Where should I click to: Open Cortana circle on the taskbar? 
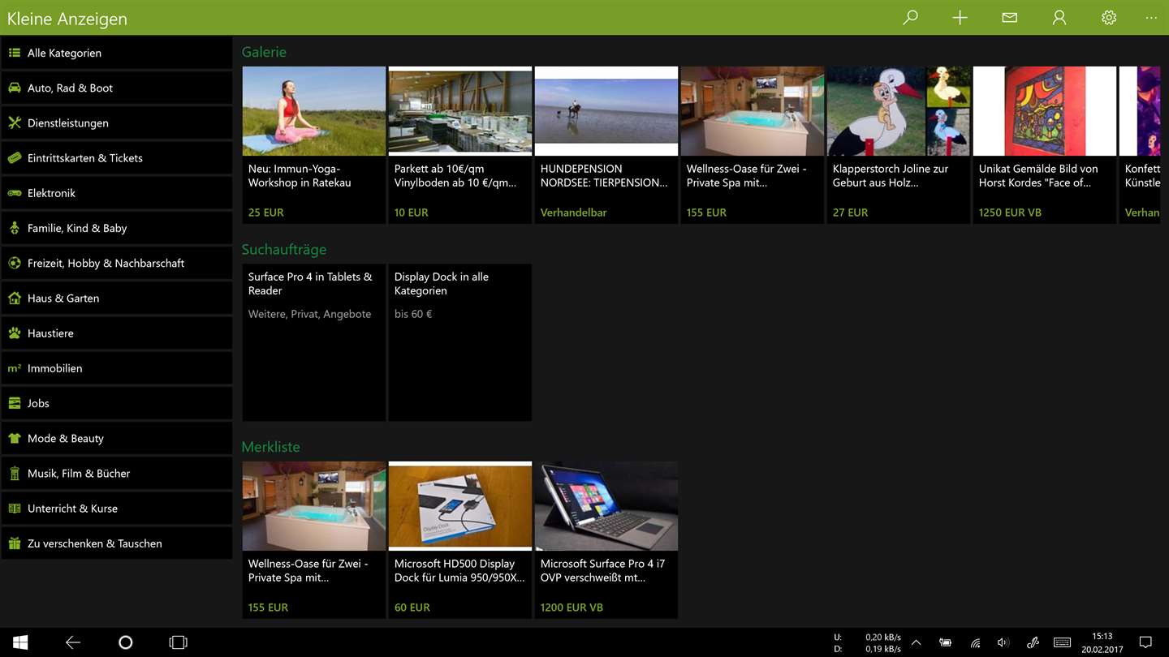(x=125, y=642)
